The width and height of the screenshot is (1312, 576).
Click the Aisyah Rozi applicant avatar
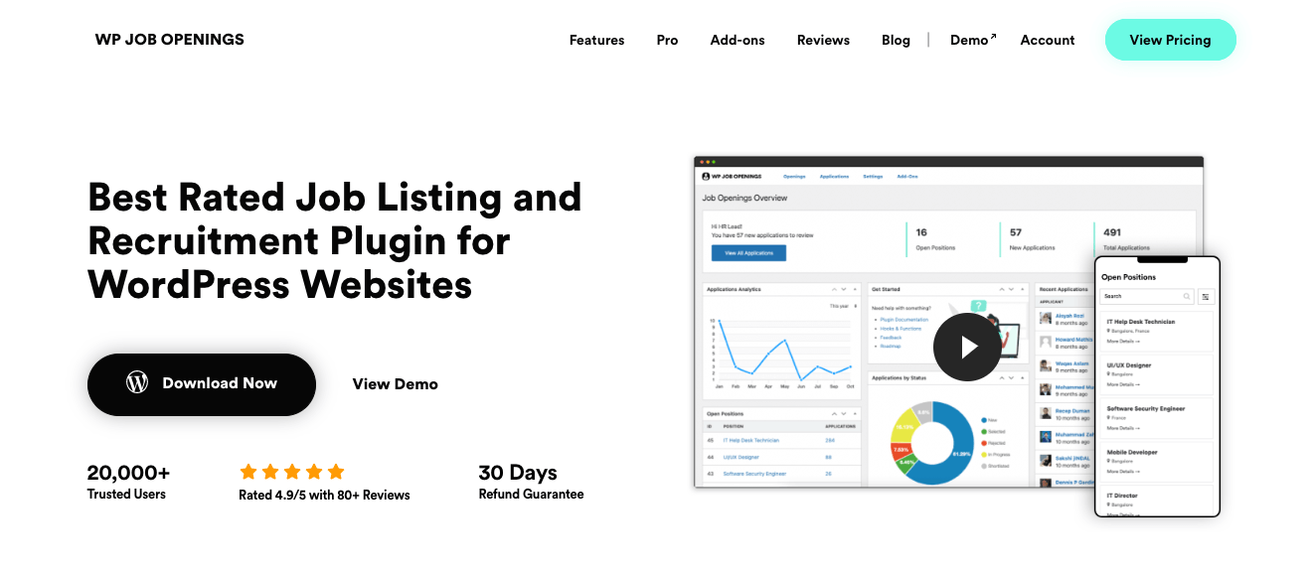click(1045, 318)
